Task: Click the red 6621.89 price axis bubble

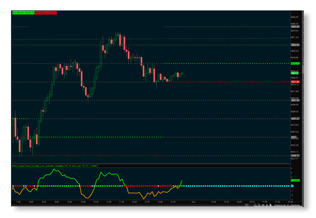Action: (295, 82)
